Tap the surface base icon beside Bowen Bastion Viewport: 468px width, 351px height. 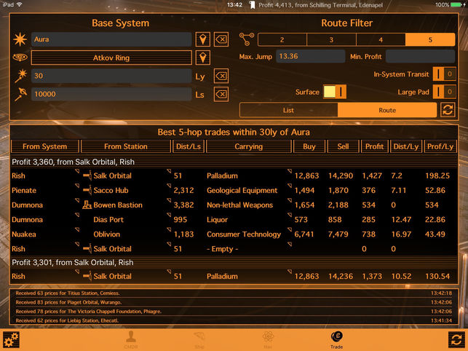click(x=87, y=205)
